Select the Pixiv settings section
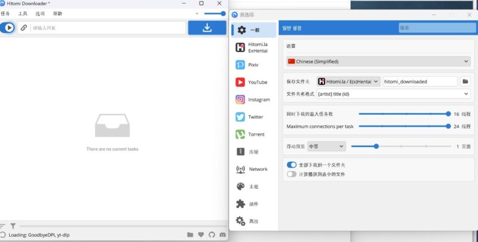 [254, 65]
